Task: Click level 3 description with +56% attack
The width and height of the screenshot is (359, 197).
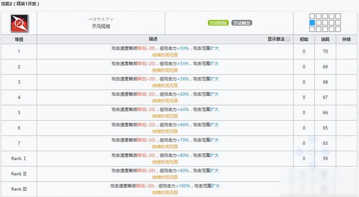Action: click(x=165, y=82)
